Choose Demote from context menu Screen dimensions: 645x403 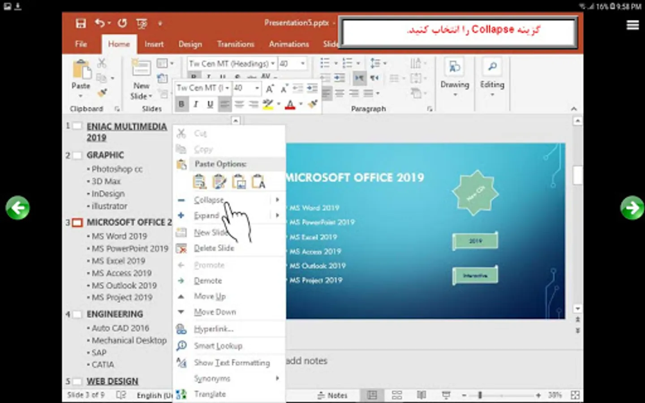coord(229,281)
